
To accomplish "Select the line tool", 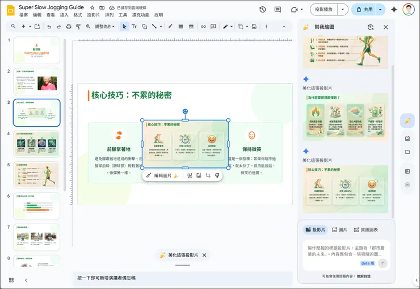I will [154, 27].
